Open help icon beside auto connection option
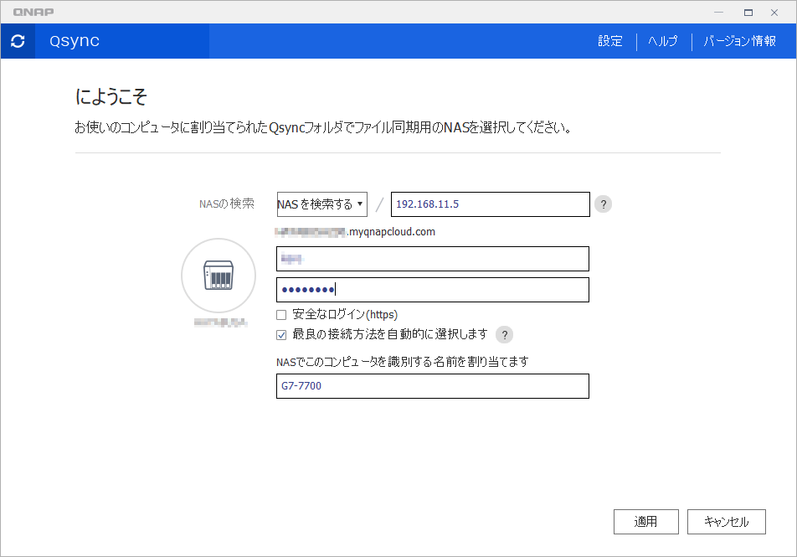Viewport: 797px width, 557px height. [x=504, y=335]
